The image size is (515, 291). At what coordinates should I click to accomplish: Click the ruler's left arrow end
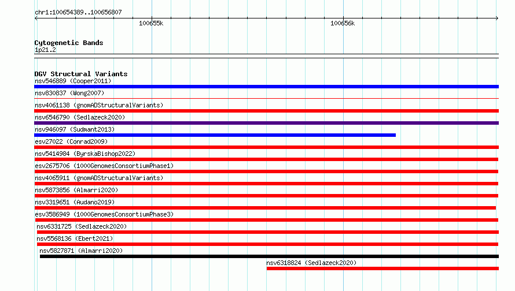point(36,18)
